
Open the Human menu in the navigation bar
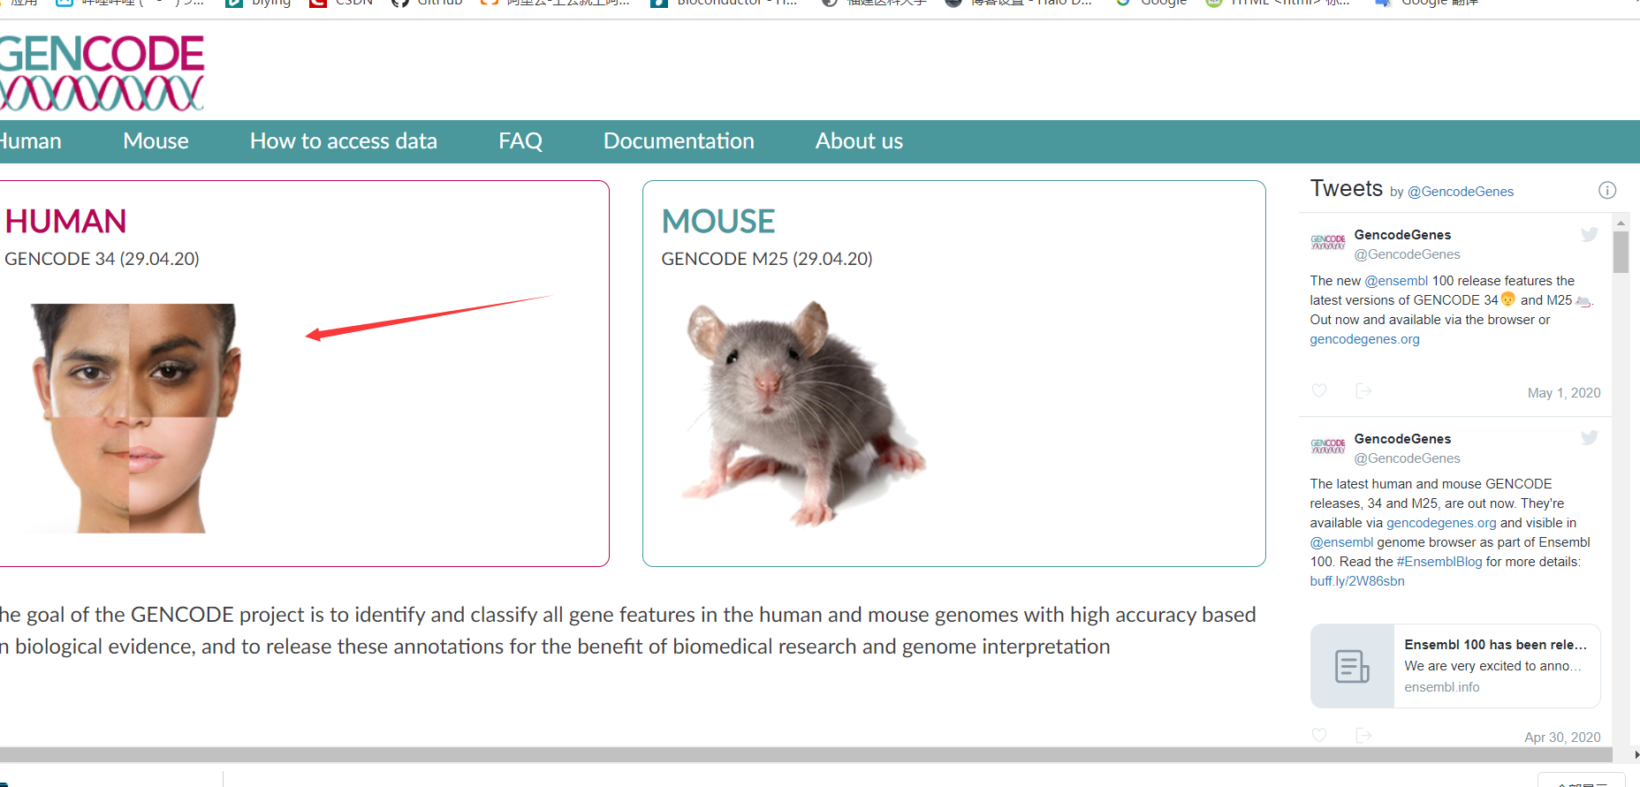coord(30,141)
